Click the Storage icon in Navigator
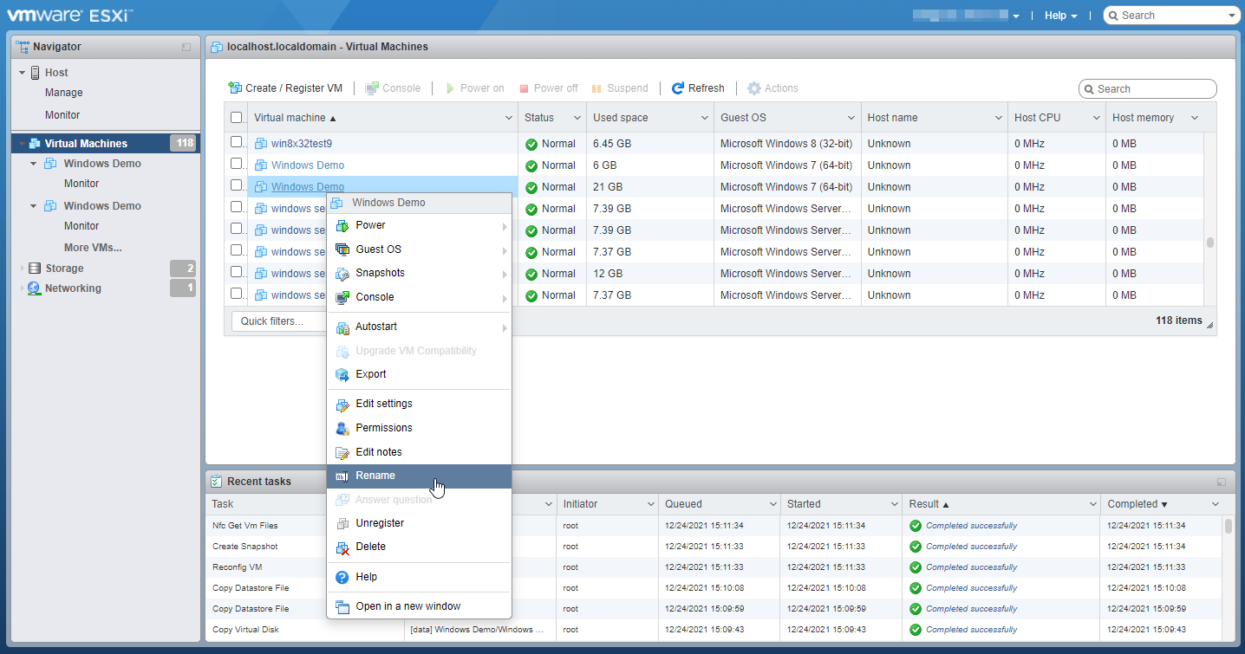This screenshot has width=1245, height=654. click(x=35, y=269)
